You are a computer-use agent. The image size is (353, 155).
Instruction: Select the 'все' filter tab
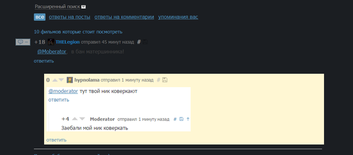pos(40,17)
